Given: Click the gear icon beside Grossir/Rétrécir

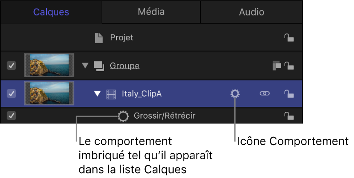Looking at the screenshot, I should pyautogui.click(x=122, y=116).
